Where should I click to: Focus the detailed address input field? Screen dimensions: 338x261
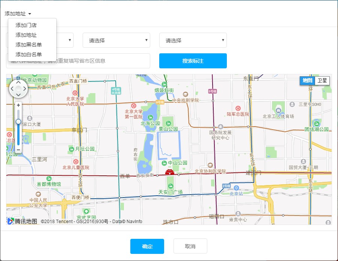(x=78, y=61)
